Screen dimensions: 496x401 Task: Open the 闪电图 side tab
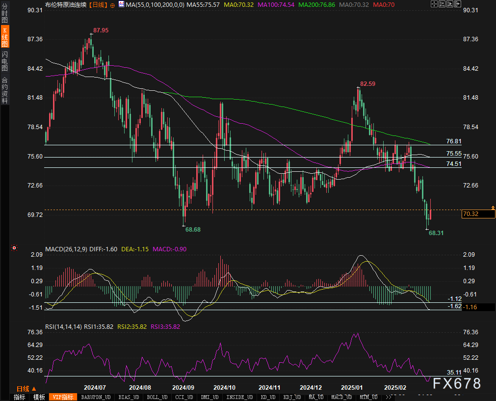[4, 61]
